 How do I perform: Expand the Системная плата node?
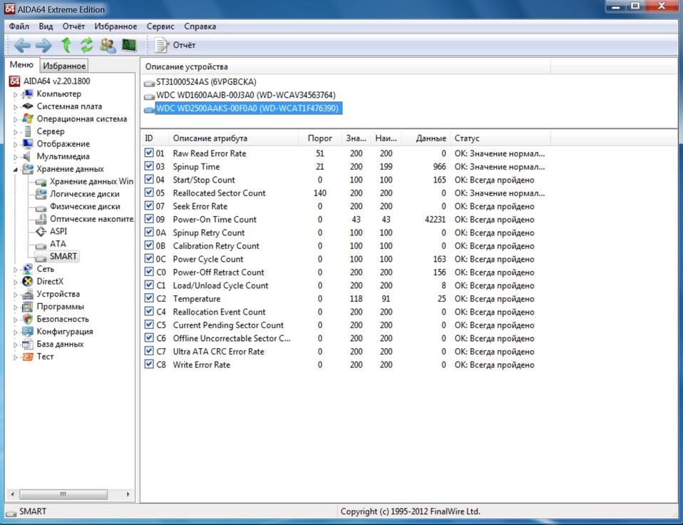(x=15, y=107)
